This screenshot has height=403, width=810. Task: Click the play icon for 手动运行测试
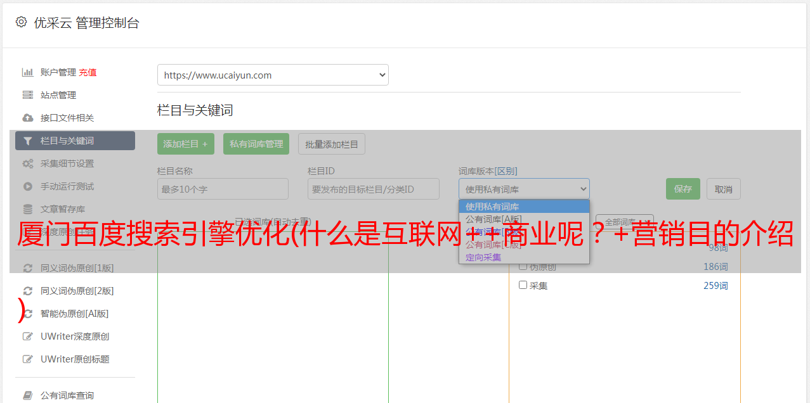28,186
